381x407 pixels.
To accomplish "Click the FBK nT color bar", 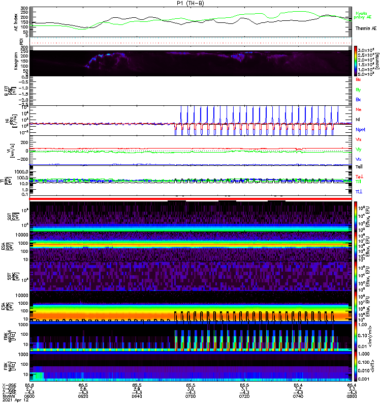I will pos(356,366).
